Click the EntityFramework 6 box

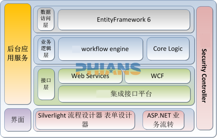tap(124, 19)
